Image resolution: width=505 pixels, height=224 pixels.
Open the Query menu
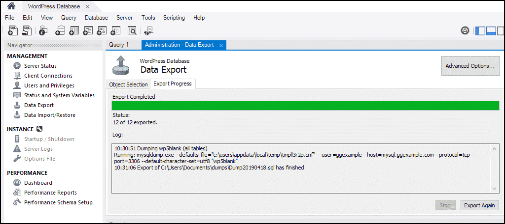(x=69, y=18)
